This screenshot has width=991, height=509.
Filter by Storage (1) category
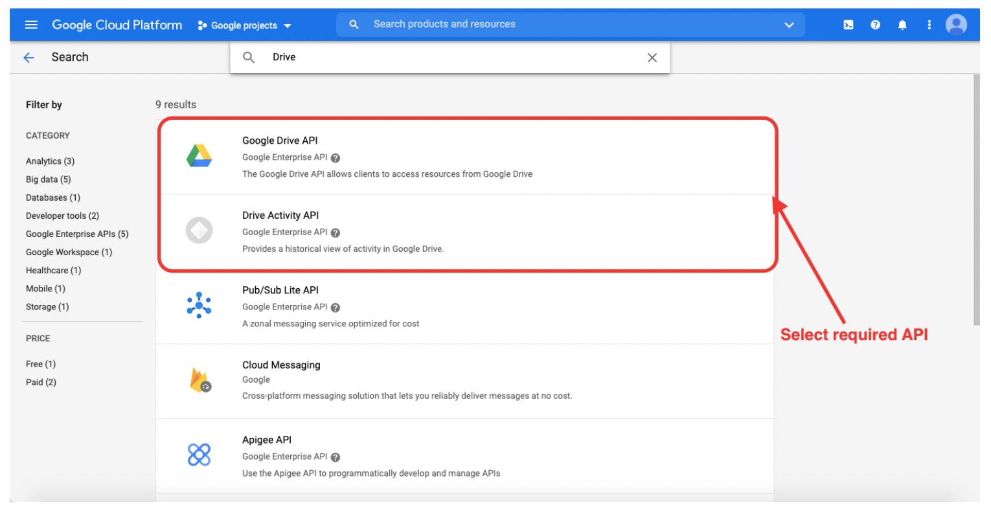(47, 306)
